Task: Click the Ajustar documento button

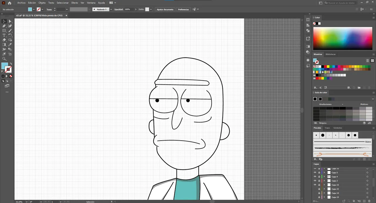Action: [x=165, y=9]
